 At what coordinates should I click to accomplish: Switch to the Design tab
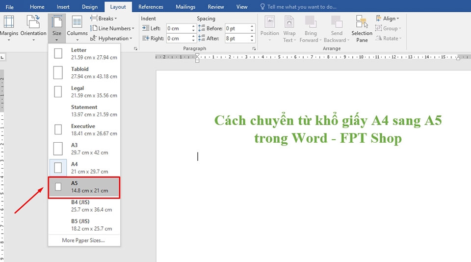point(89,6)
